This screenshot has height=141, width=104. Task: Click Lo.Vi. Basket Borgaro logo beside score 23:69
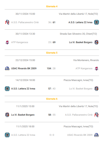96,42
